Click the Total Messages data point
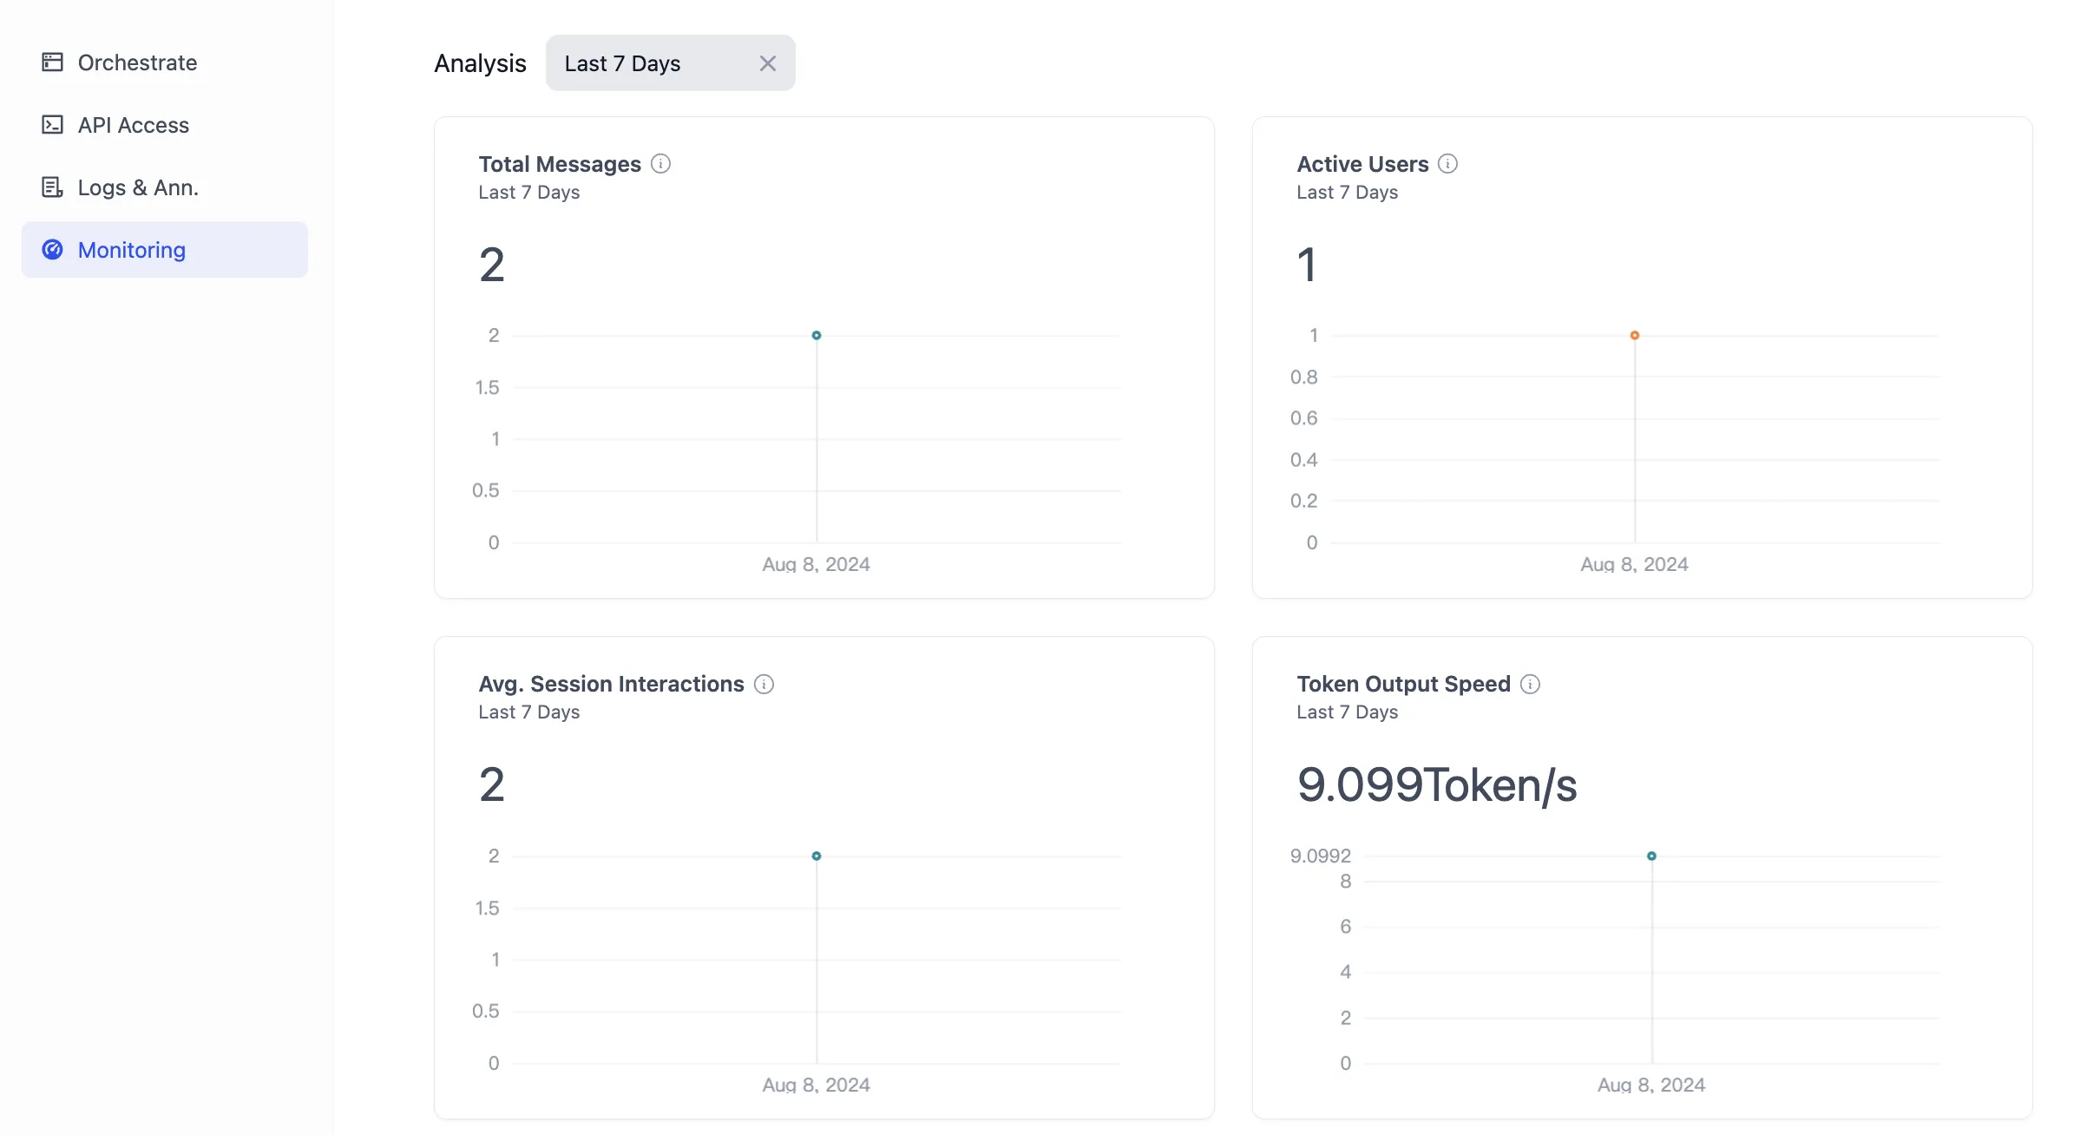Screen dimensions: 2093x1135 pyautogui.click(x=817, y=335)
